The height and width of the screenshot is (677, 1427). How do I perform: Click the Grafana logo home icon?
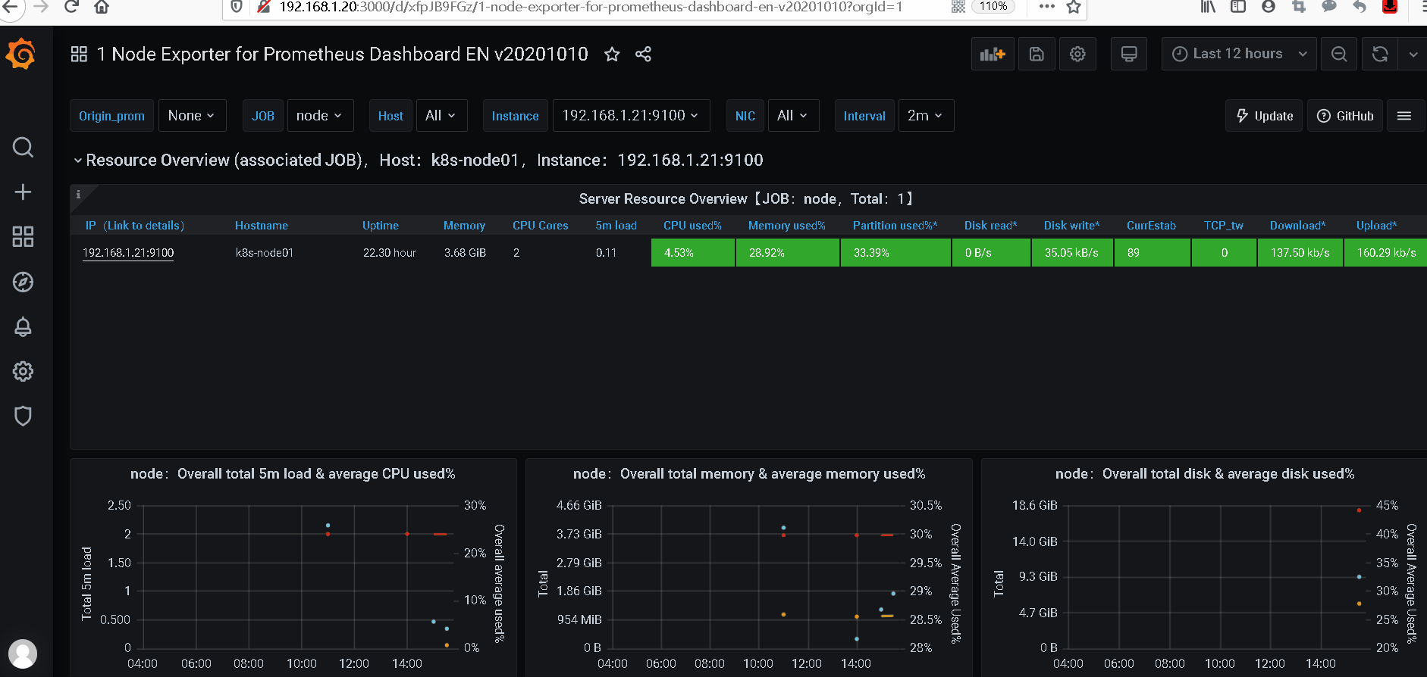(x=21, y=54)
